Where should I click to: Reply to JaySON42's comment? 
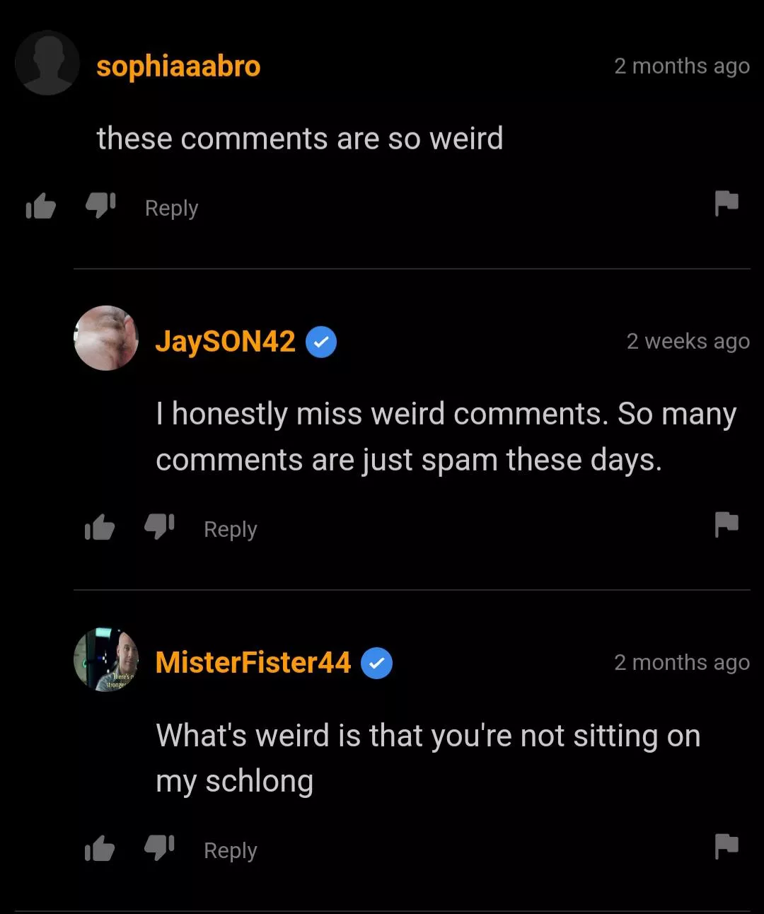[229, 528]
